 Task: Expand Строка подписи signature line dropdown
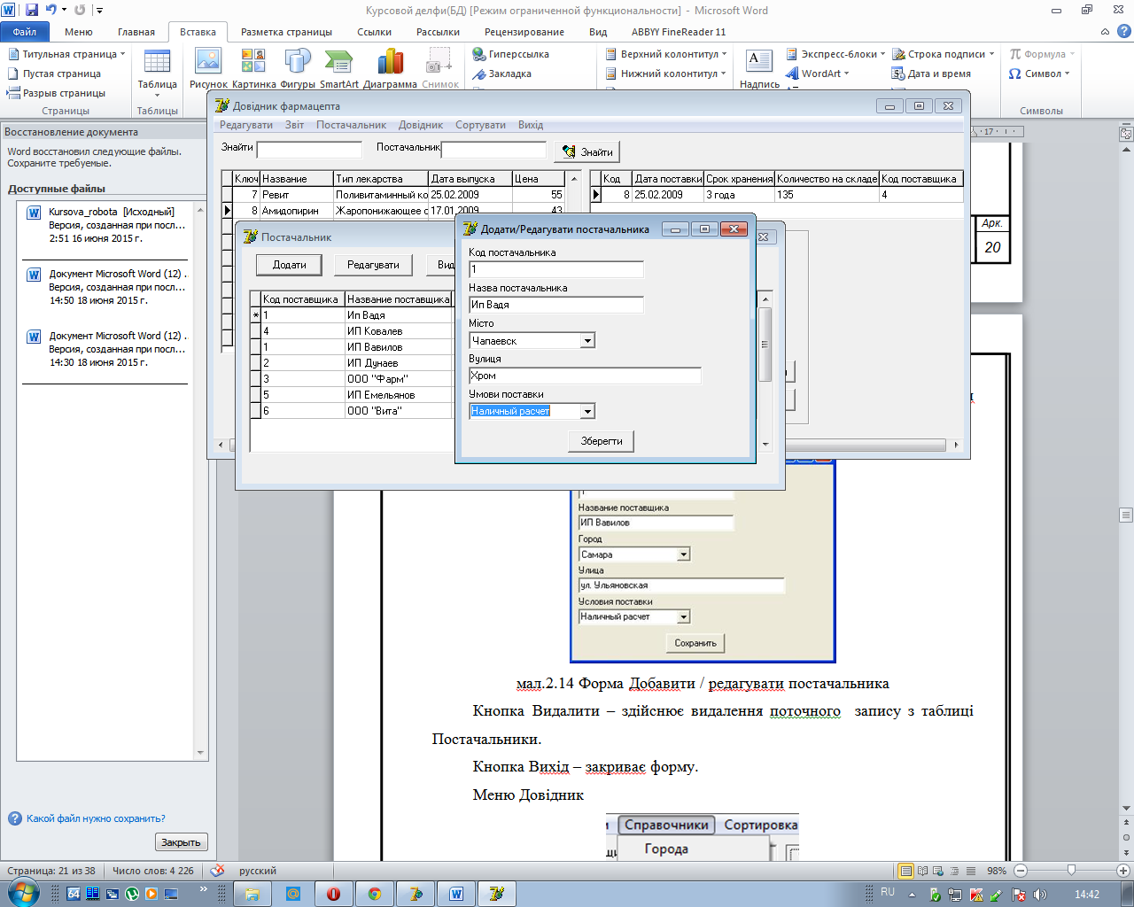point(991,54)
